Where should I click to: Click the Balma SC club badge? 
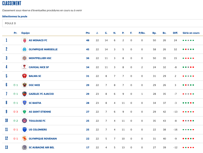click(25, 76)
